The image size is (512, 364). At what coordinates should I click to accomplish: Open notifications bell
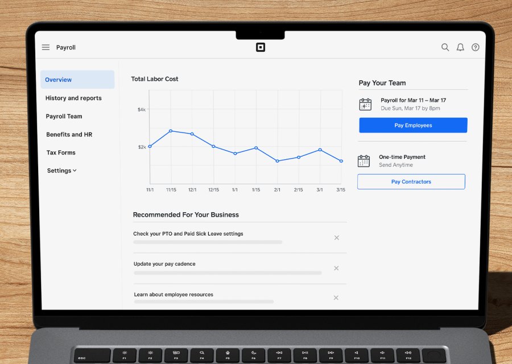[x=460, y=47]
